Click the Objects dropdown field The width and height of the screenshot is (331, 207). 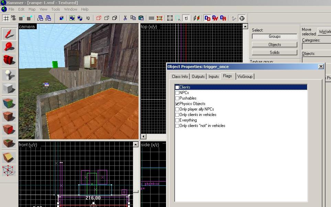coord(317,60)
